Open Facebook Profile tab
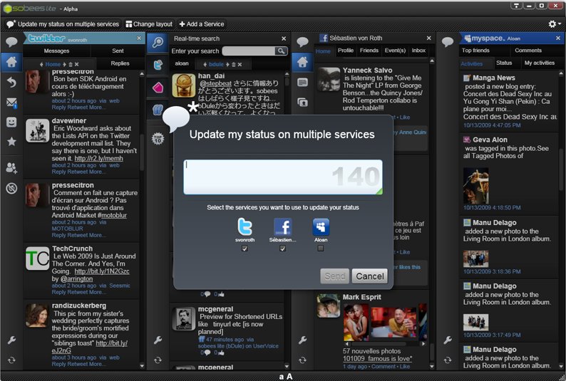566x381 pixels. point(346,51)
